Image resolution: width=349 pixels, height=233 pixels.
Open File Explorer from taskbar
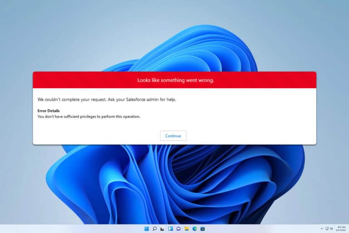pos(187,228)
